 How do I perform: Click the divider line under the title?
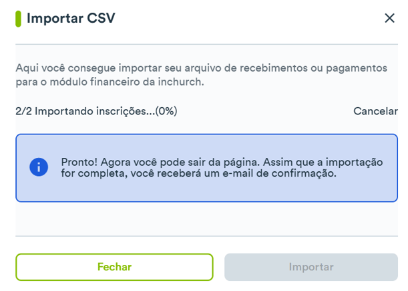tap(206, 44)
